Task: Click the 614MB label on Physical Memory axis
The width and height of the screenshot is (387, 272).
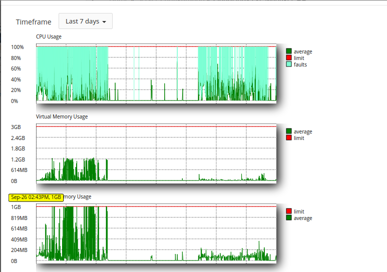Action: 19,228
